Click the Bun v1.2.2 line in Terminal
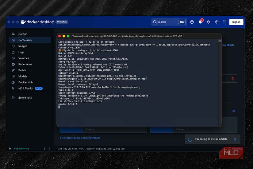The height and width of the screenshot is (169, 253). pyautogui.click(x=65, y=56)
